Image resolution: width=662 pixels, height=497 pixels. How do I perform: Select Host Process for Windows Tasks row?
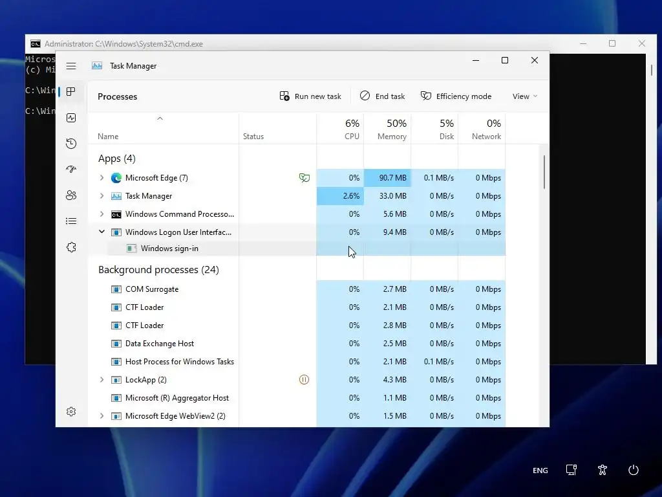tap(297, 362)
